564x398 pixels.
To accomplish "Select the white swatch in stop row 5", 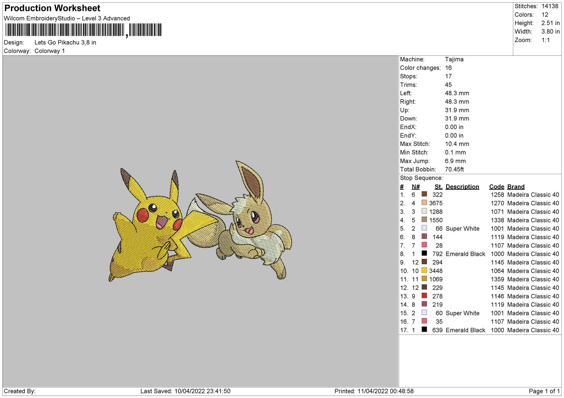I will 424,228.
